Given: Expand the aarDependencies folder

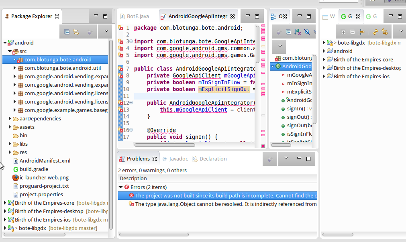Looking at the screenshot, I should pos(10,118).
